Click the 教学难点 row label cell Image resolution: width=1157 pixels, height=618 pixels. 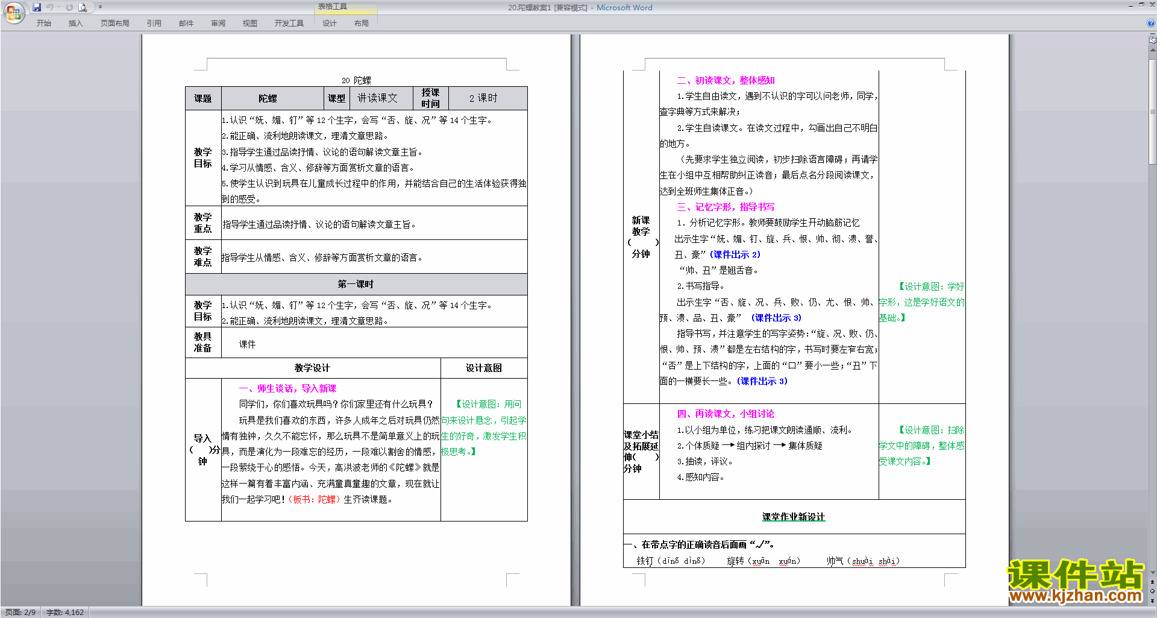point(203,257)
